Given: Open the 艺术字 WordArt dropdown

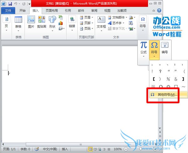Looking at the screenshot, I should [x=116, y=23].
